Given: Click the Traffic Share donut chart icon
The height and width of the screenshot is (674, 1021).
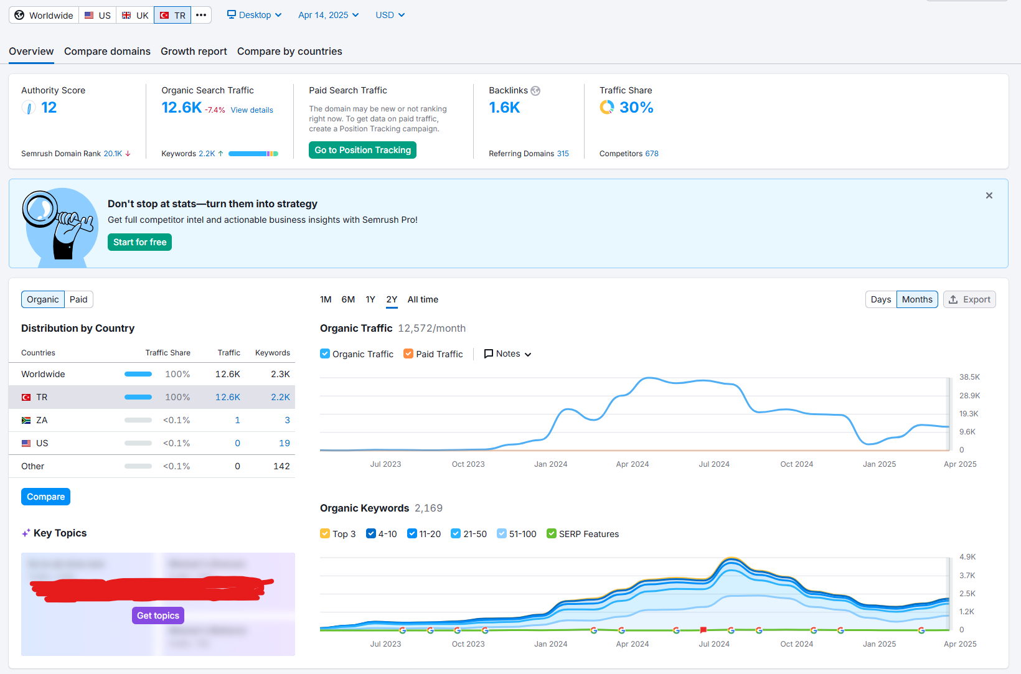Looking at the screenshot, I should pyautogui.click(x=607, y=108).
